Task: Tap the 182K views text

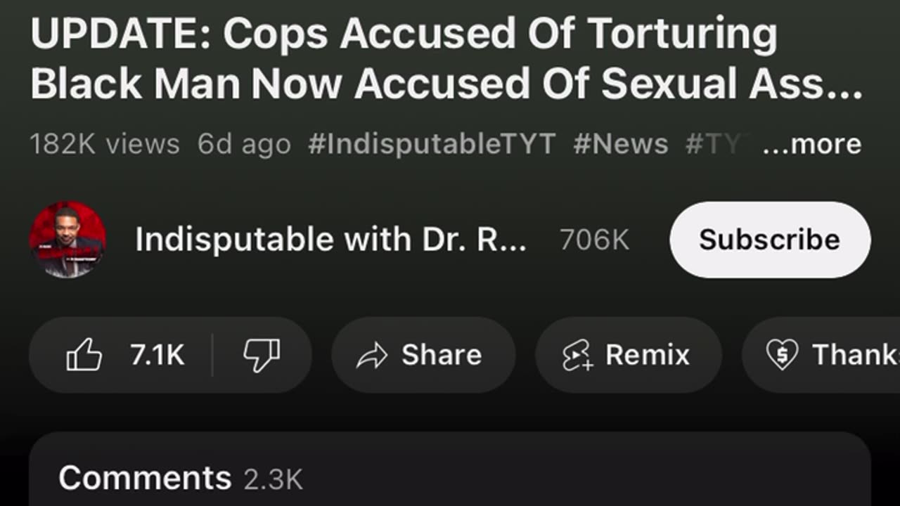Action: click(x=105, y=144)
